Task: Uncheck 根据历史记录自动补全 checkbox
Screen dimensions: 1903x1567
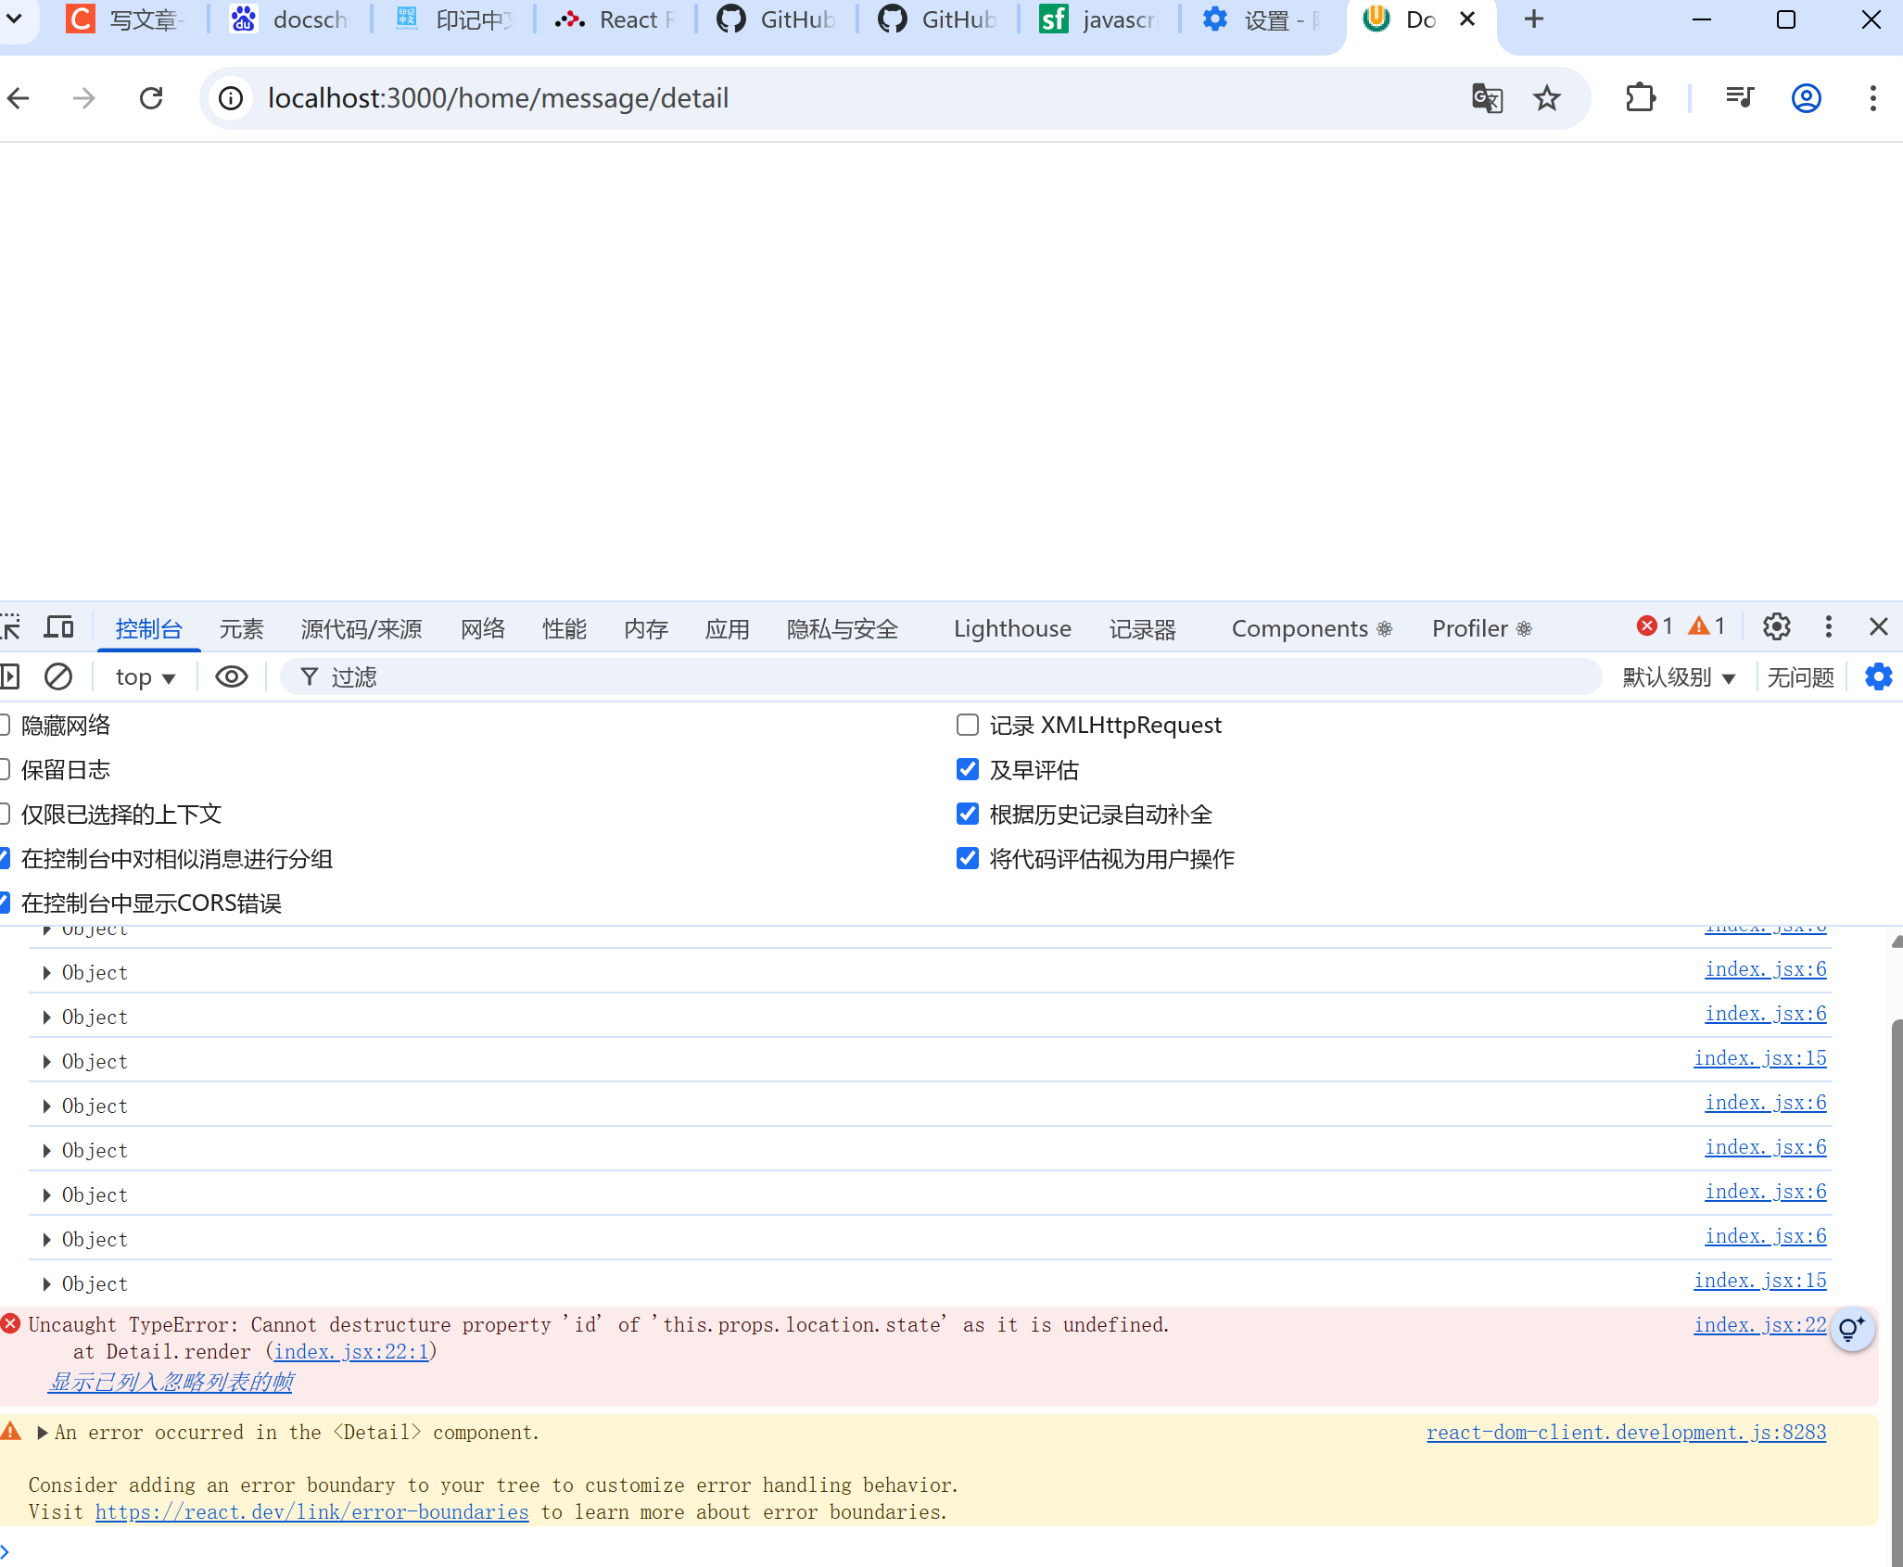Action: coord(967,814)
